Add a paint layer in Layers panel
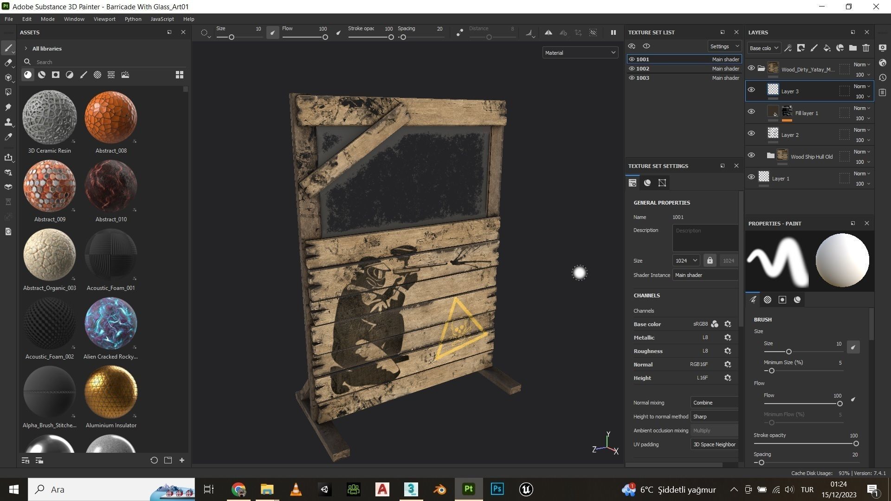The height and width of the screenshot is (501, 891). point(814,48)
